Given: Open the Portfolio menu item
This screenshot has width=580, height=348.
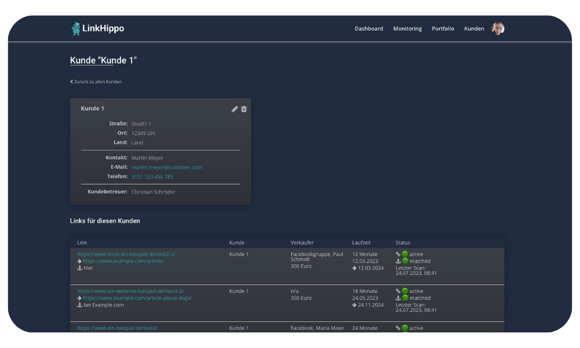Looking at the screenshot, I should click(443, 28).
